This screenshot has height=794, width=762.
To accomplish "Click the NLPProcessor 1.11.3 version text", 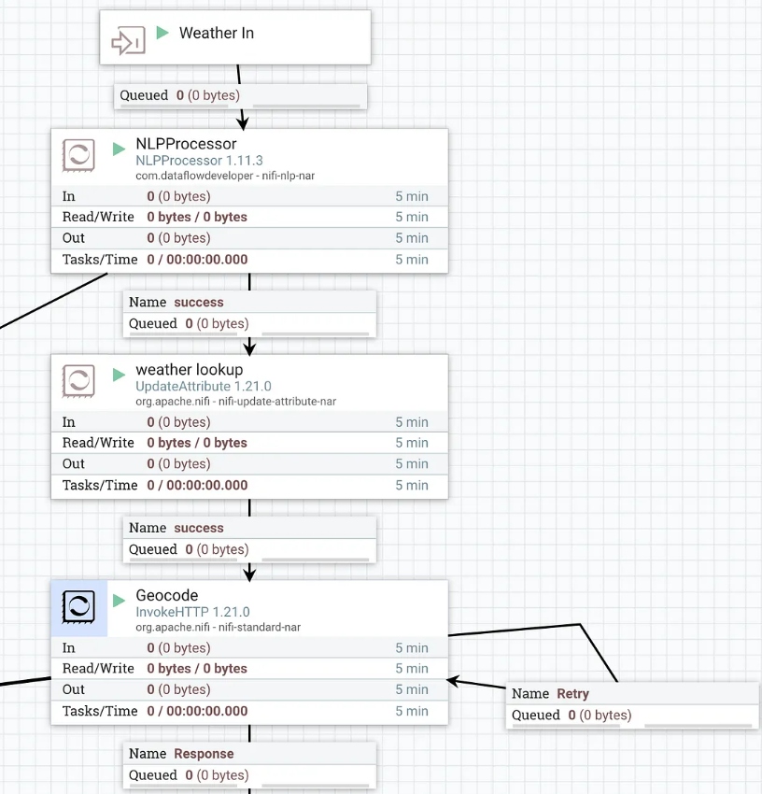I will coord(199,161).
